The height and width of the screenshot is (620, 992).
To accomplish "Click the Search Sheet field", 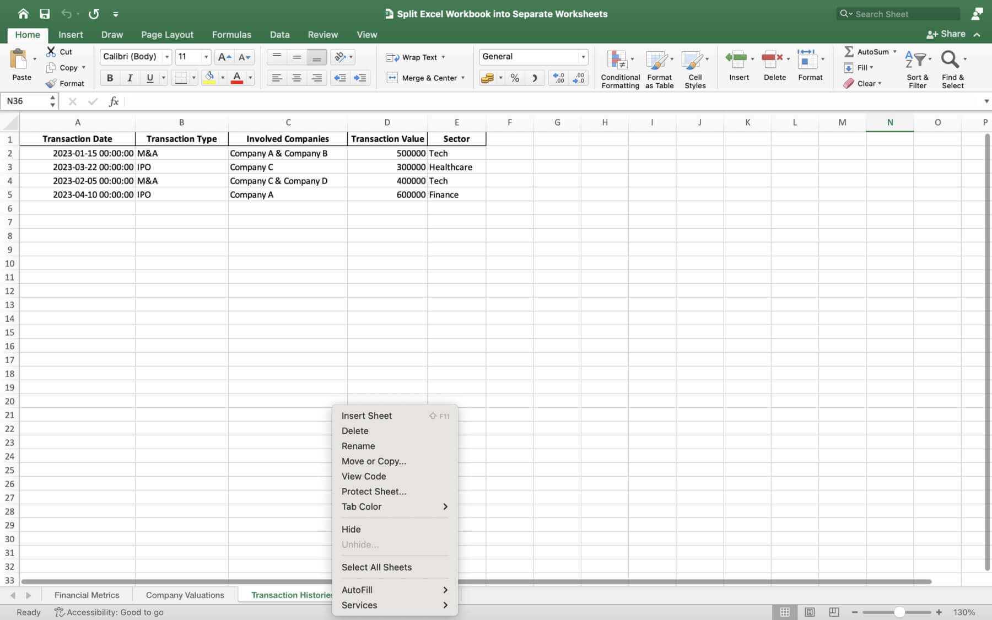I will coord(898,14).
